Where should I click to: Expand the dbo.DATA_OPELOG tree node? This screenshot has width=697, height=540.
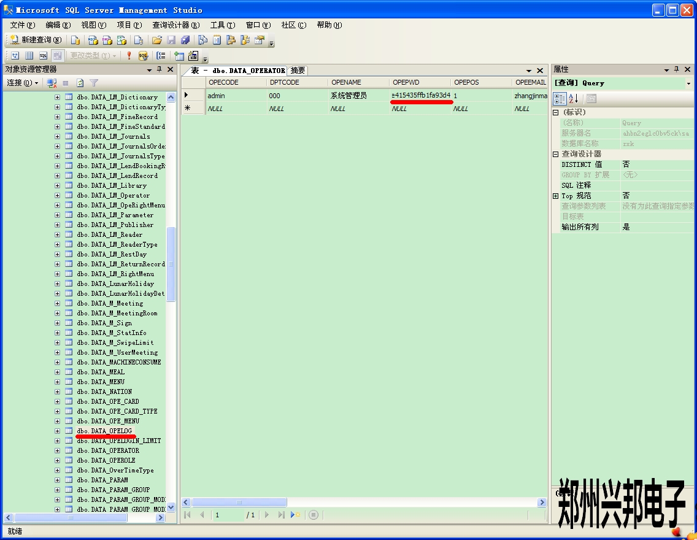(57, 431)
